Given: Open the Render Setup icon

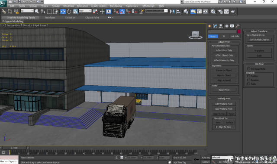Looking at the screenshot, I should click(220, 12).
